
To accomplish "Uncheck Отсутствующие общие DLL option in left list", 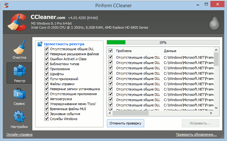I will [x=46, y=49].
